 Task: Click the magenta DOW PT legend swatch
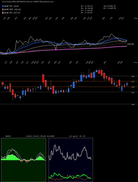(3, 13)
